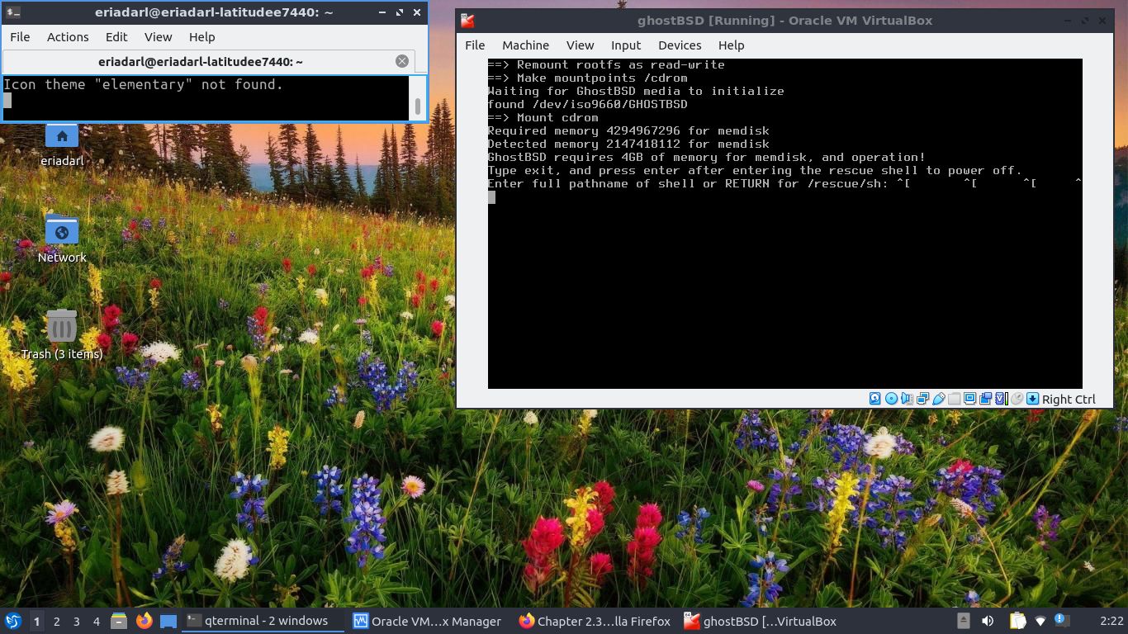Screen dimensions: 1128x634
Task: Click inside the qterminal command area
Action: coord(206,98)
